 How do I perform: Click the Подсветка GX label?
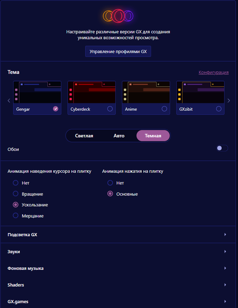tap(23, 235)
